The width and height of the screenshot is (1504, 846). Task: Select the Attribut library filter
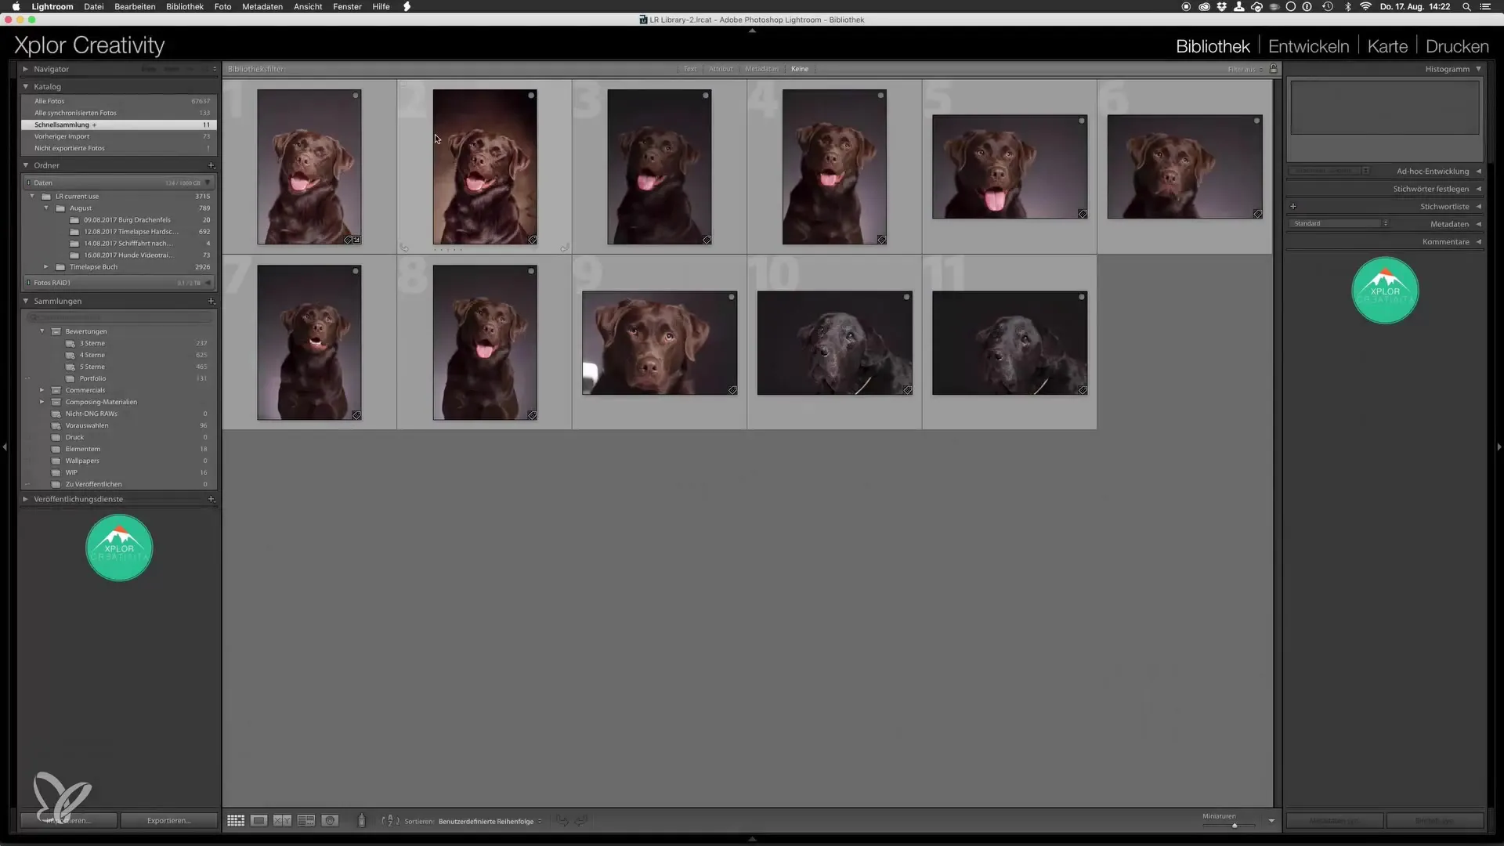pos(721,69)
